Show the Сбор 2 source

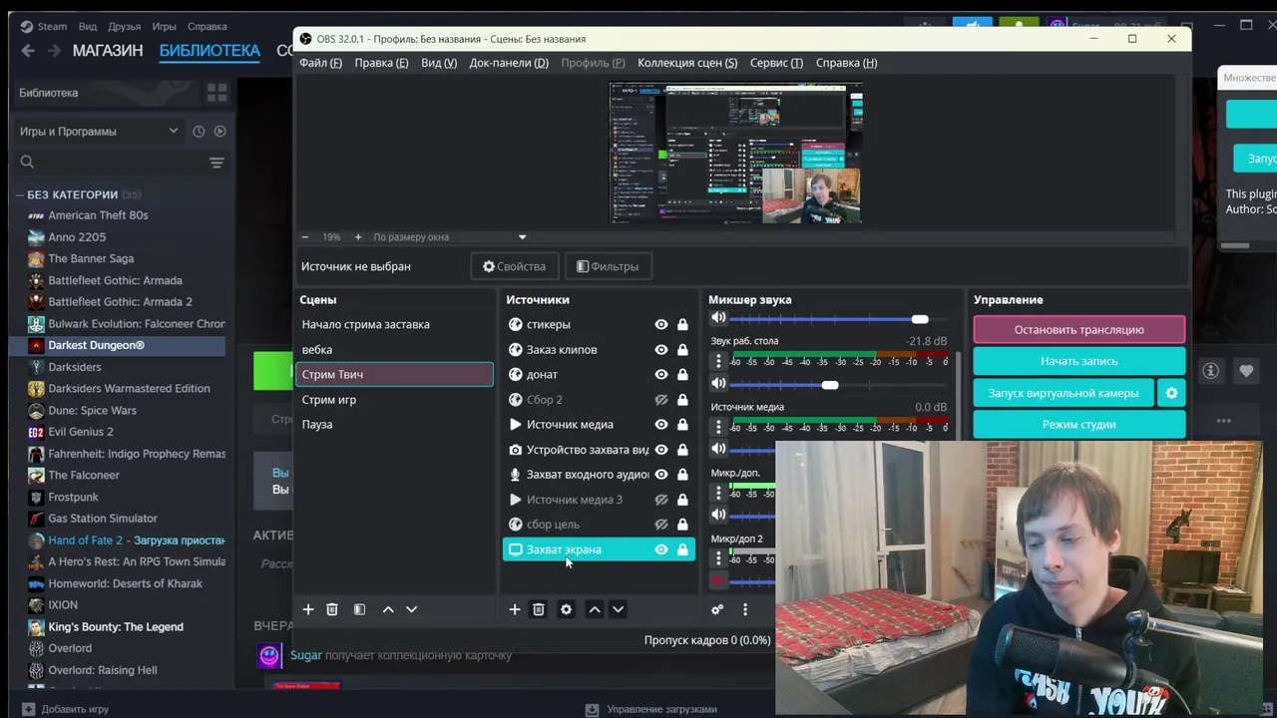(660, 400)
